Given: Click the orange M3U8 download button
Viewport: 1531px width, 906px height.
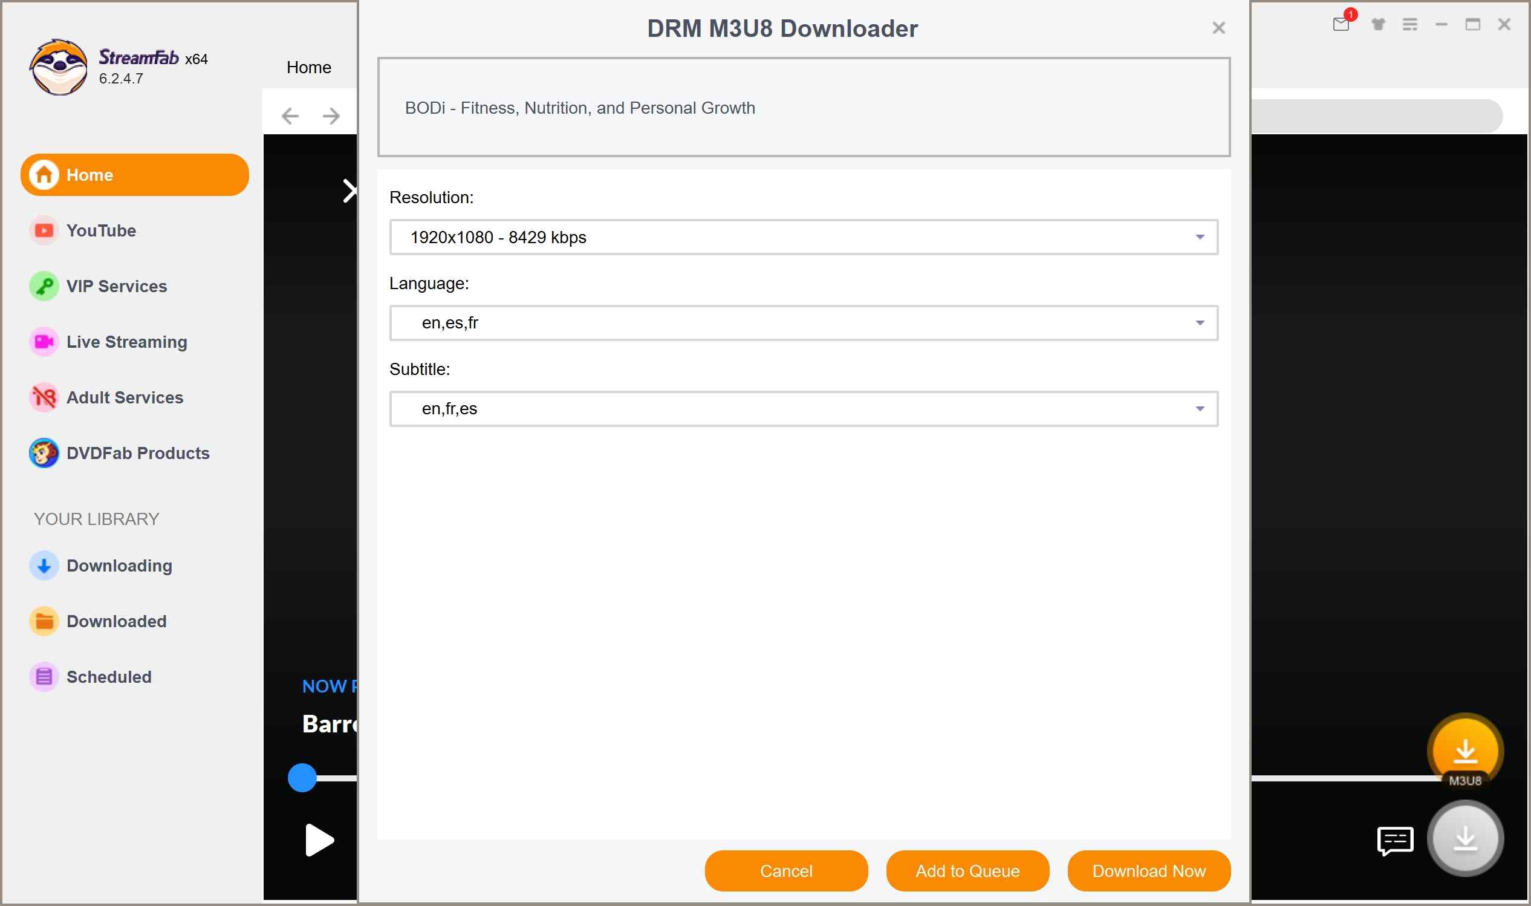Looking at the screenshot, I should (1465, 752).
